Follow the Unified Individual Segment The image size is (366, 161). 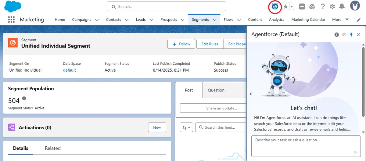[x=181, y=44]
